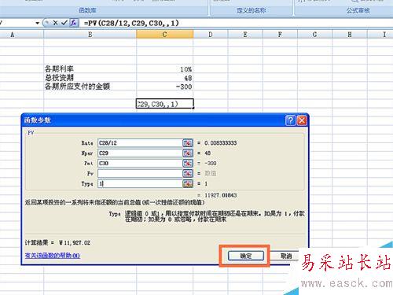393x295 pixels.
Task: Click the cell labeled 总投资期
Action: point(90,78)
